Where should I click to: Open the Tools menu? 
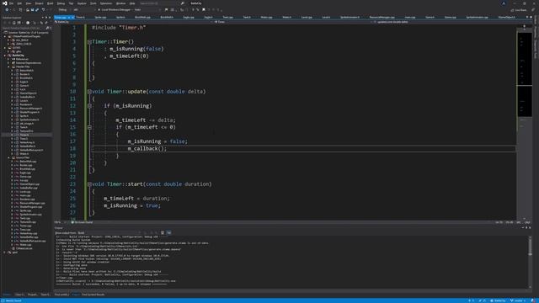93,3
